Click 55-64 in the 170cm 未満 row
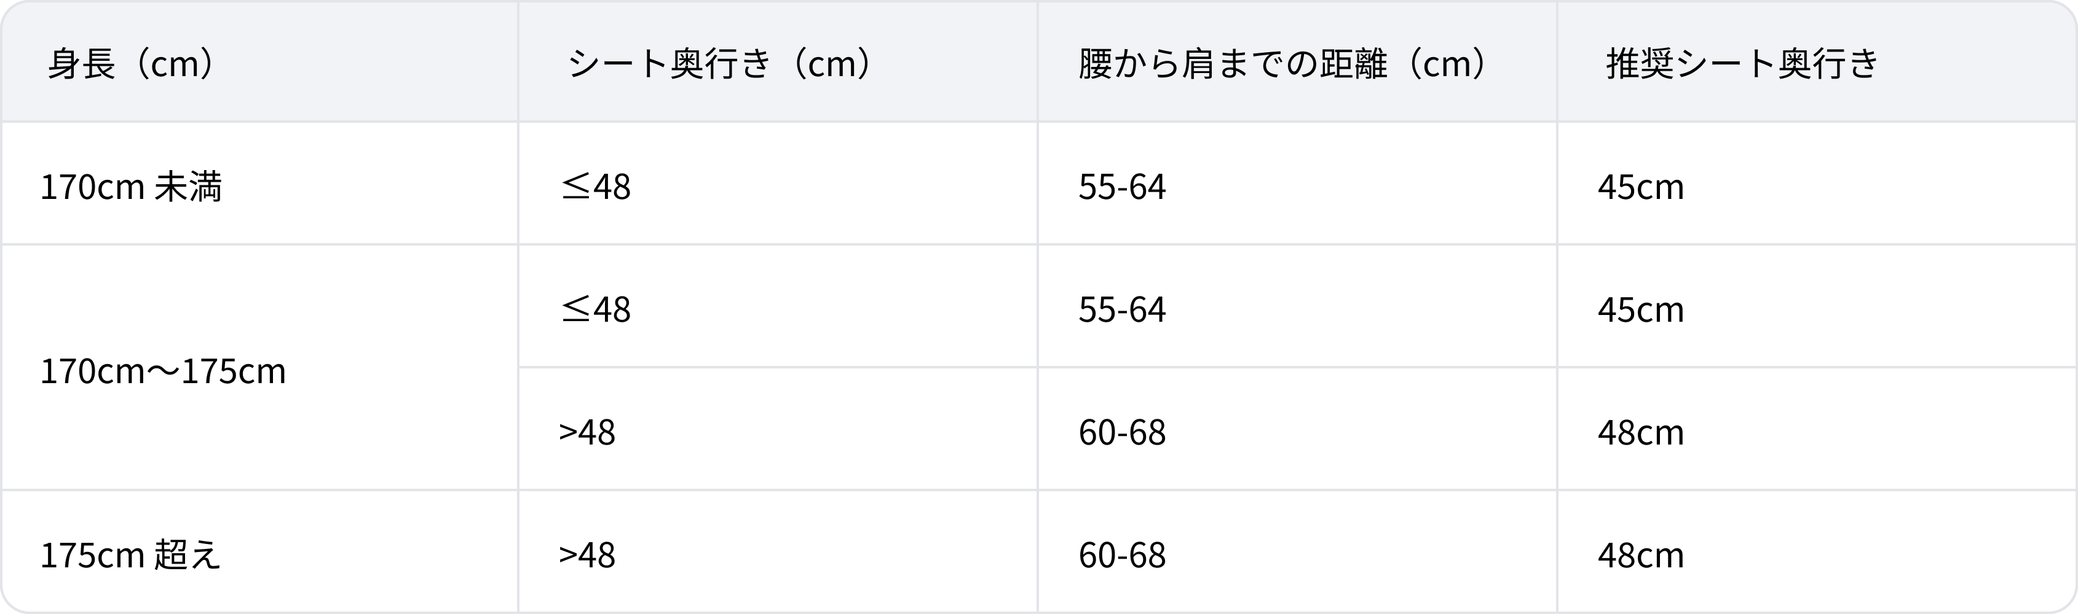 pos(1122,187)
